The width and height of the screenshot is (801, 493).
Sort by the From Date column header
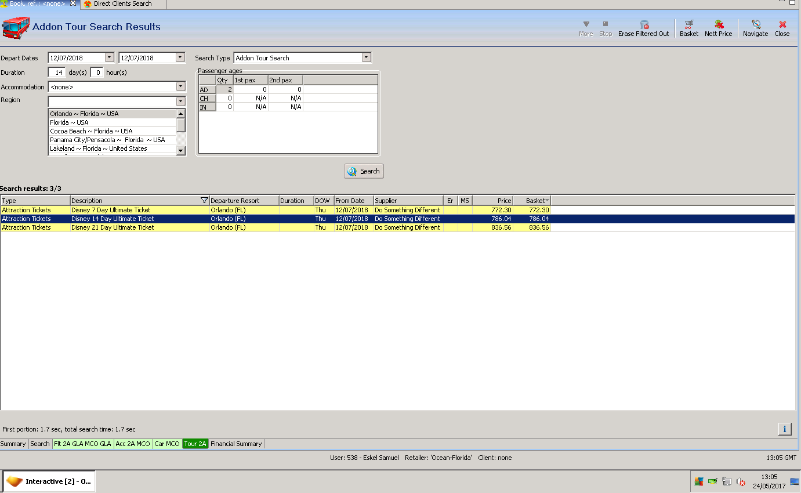[354, 201]
